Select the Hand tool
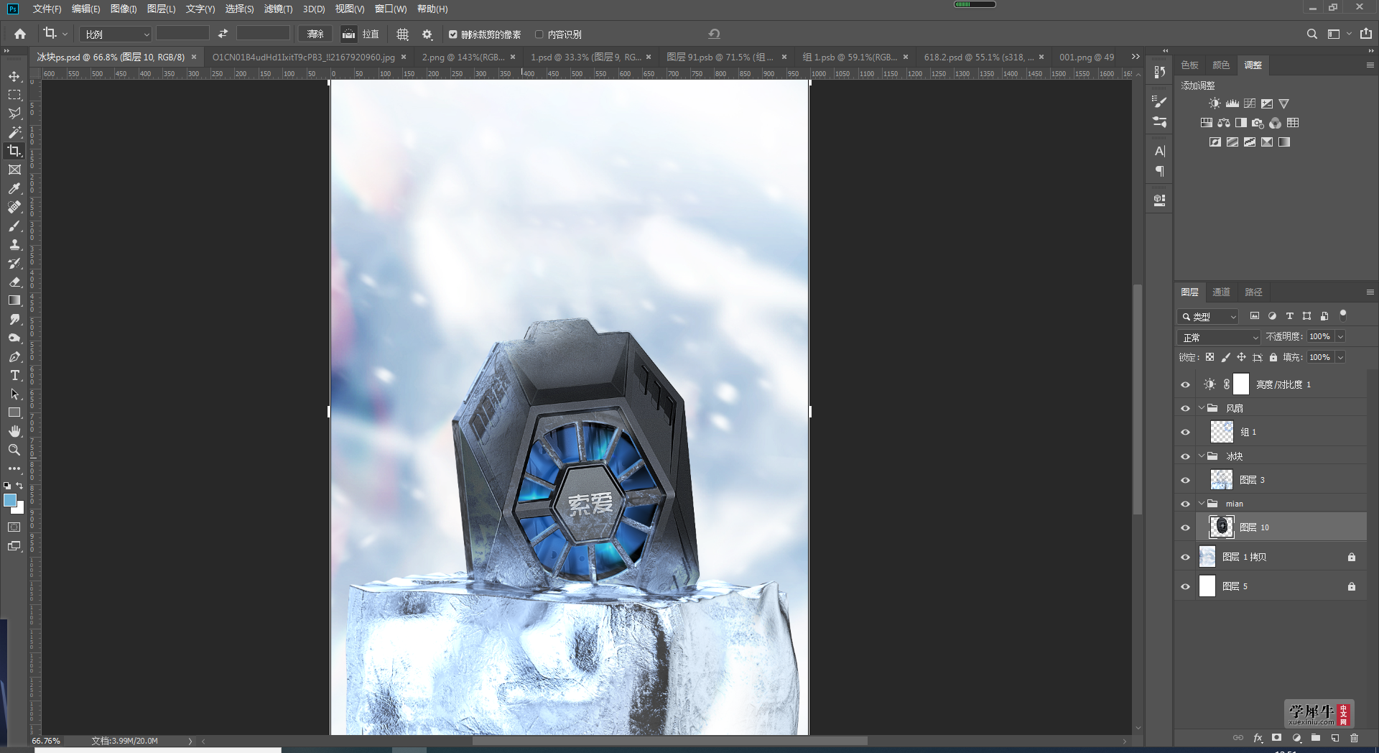 [x=14, y=431]
